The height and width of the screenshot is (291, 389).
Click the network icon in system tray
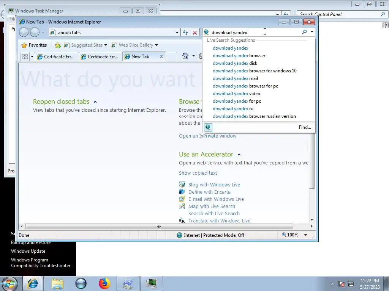(351, 284)
